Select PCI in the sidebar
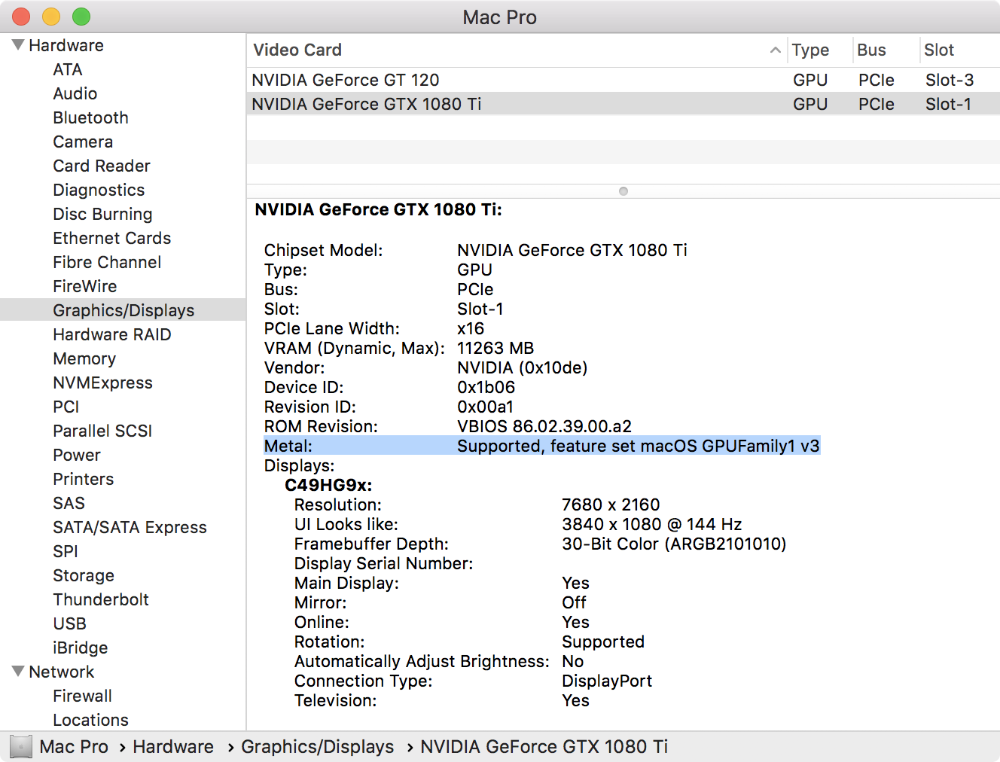The image size is (1000, 762). coord(66,407)
